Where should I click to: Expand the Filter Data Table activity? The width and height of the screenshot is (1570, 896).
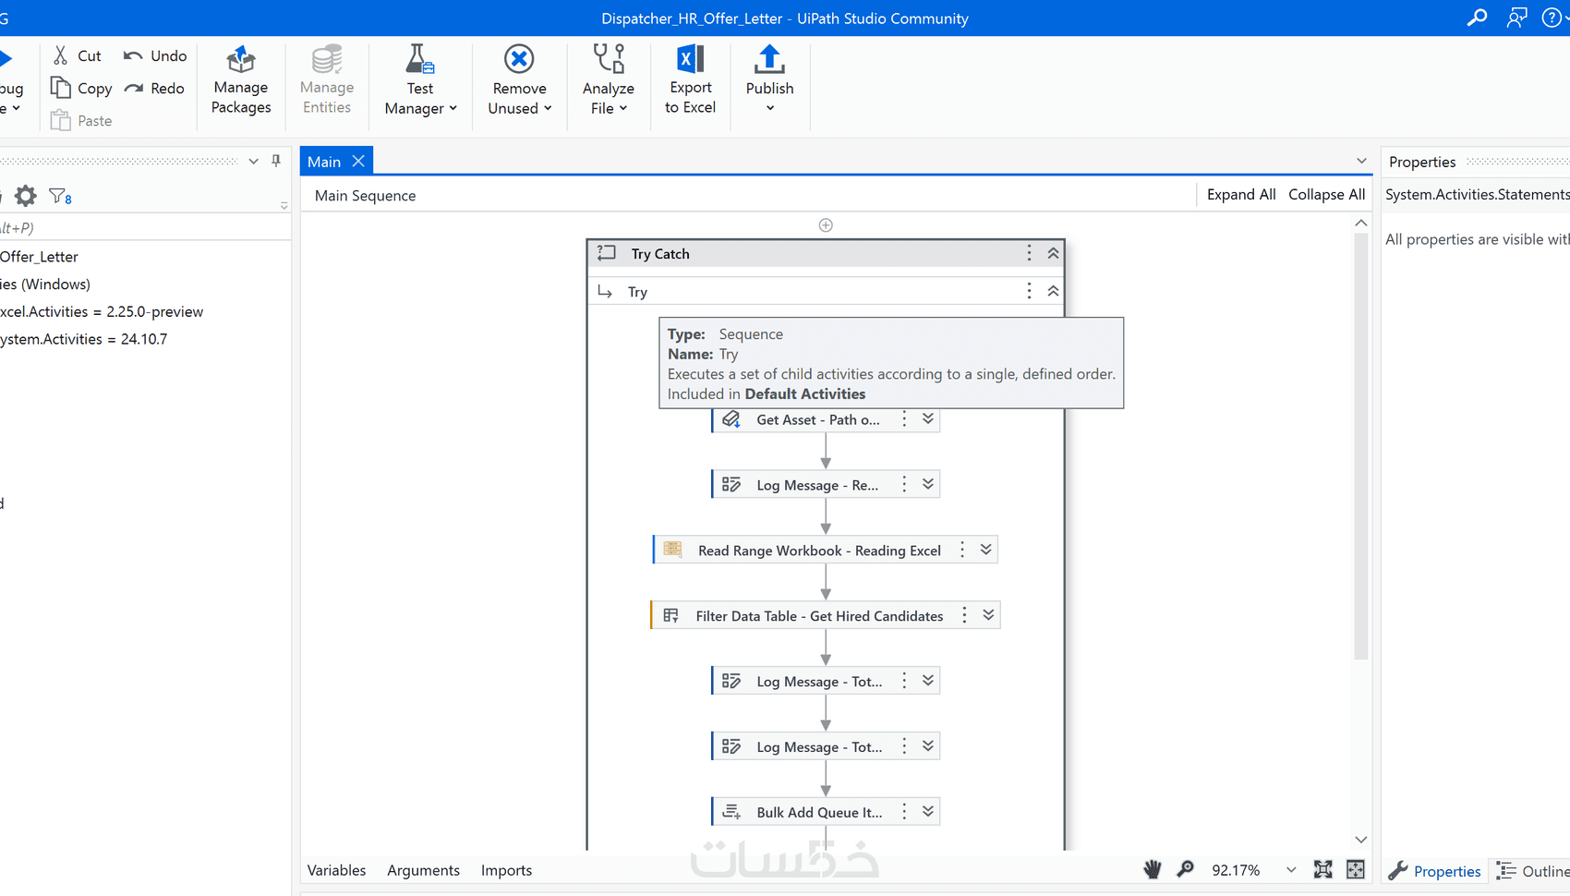point(988,616)
